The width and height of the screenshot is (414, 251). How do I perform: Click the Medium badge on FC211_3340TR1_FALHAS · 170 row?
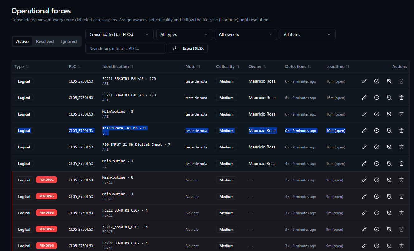(x=226, y=81)
